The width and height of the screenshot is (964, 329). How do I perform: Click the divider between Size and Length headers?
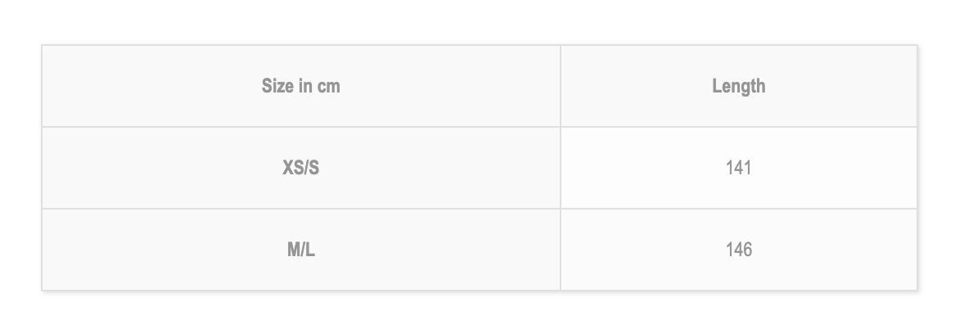(x=561, y=86)
